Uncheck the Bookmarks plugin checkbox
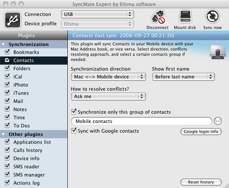This screenshot has width=229, height=188. (x=7, y=52)
